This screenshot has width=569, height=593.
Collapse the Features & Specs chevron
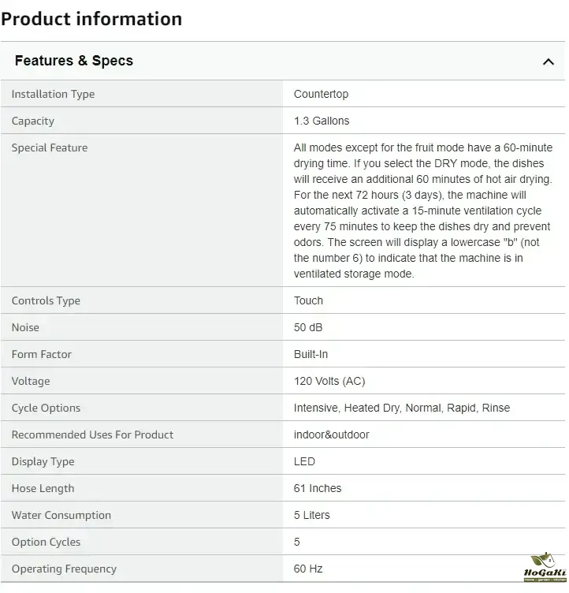coord(549,62)
